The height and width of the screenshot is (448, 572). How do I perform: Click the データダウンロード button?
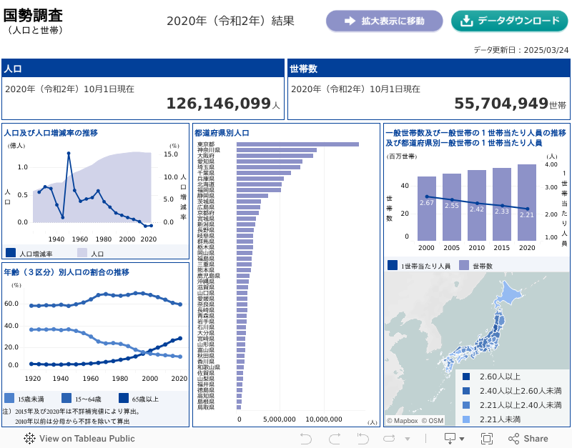509,21
